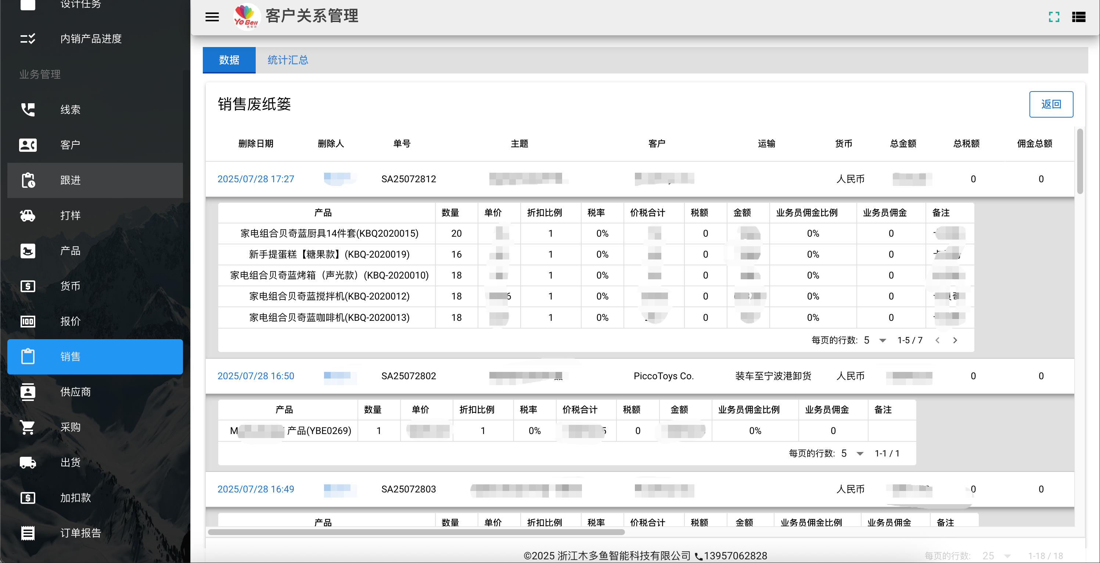
Task: Open the 内销产品进度 checklist icon
Action: coord(28,39)
